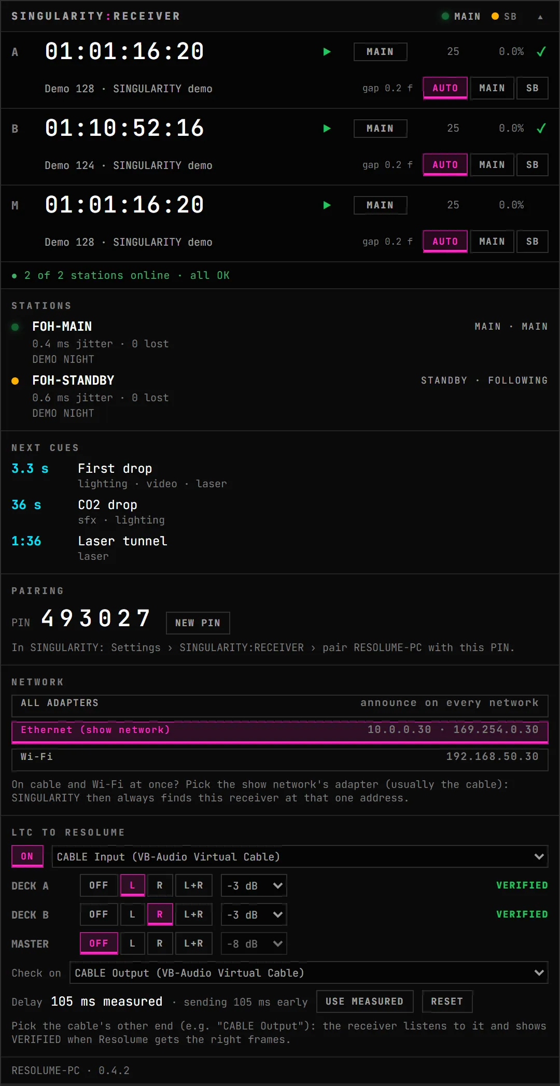
Task: Set DECK A LTC channel to L
Action: pyautogui.click(x=133, y=885)
